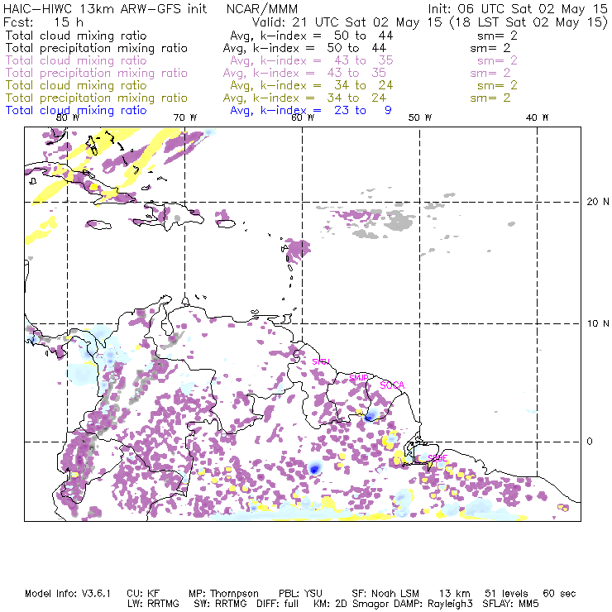The height and width of the screenshot is (612, 612).
Task: Click the 'Init: 06 UTC Sat 02 May 15' text
Action: click(x=518, y=9)
